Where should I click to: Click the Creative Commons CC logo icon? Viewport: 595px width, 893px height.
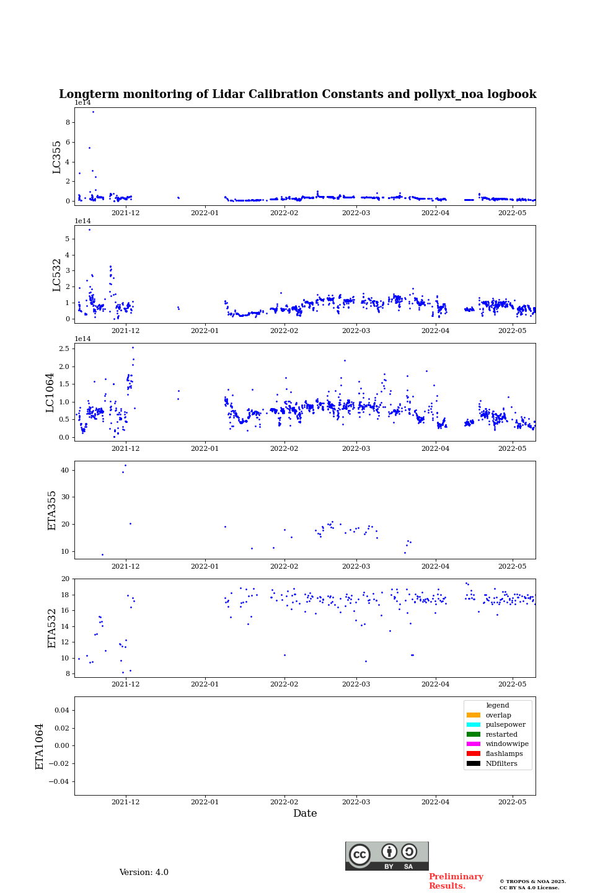click(359, 855)
